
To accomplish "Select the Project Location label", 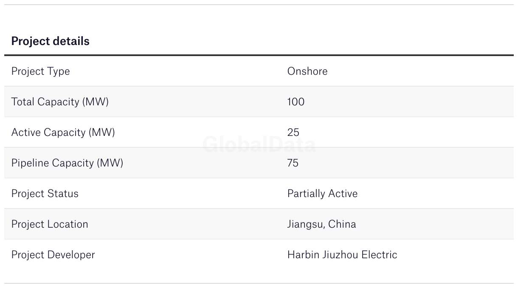I will [50, 224].
